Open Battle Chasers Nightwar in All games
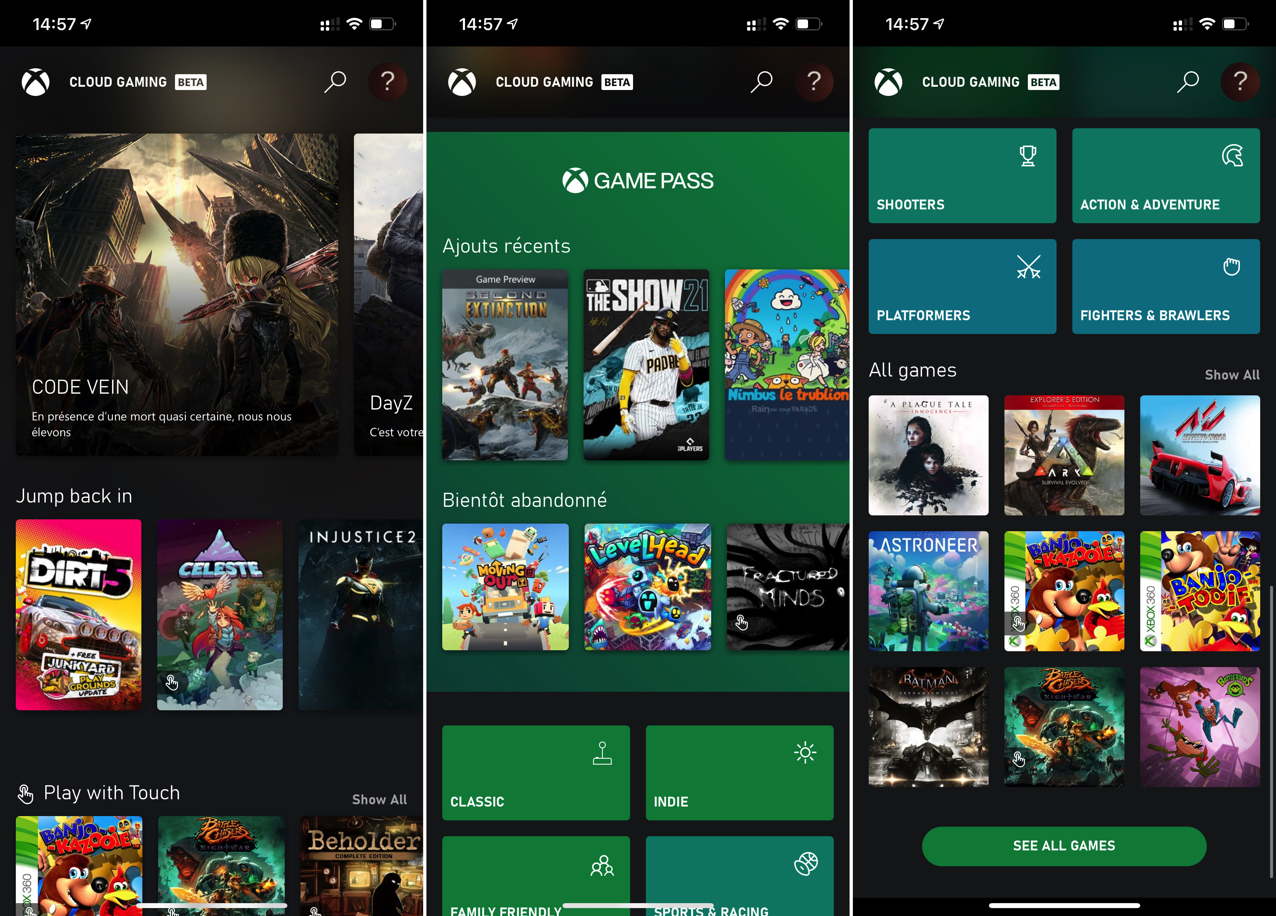This screenshot has height=916, width=1276. pyautogui.click(x=1064, y=727)
